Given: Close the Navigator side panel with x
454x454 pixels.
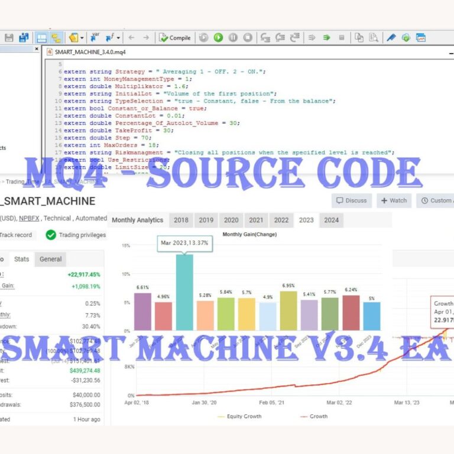Looking at the screenshot, I should click(x=37, y=49).
